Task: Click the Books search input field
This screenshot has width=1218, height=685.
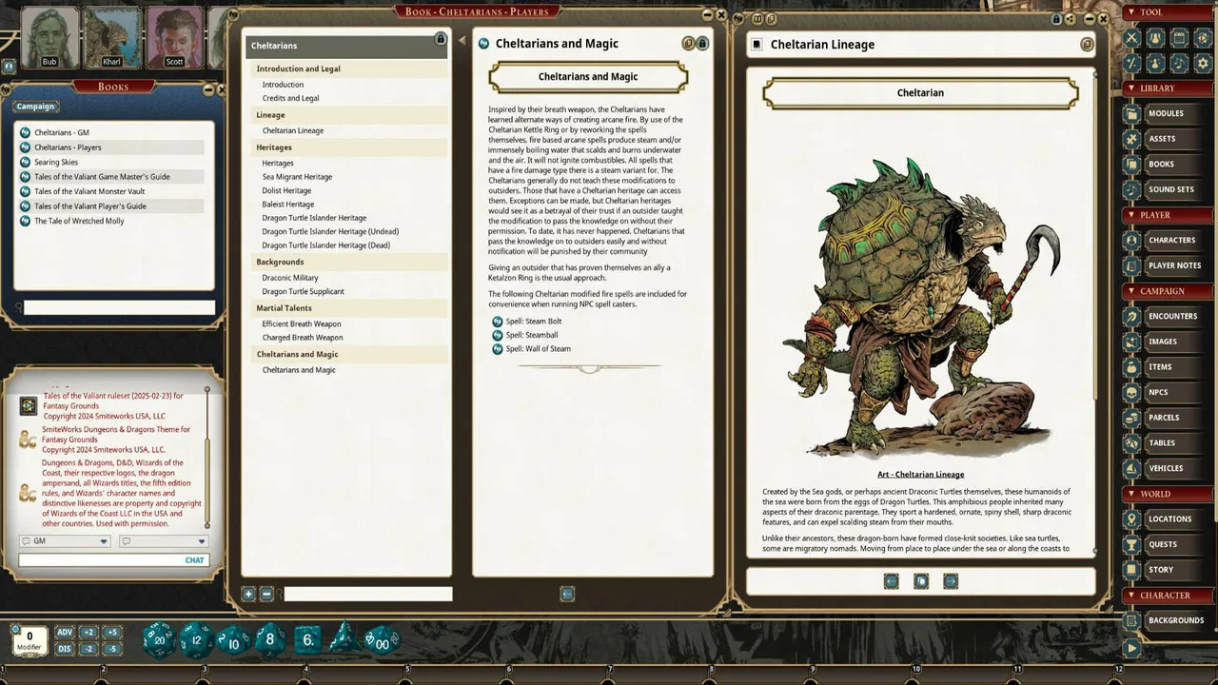Action: pyautogui.click(x=119, y=307)
